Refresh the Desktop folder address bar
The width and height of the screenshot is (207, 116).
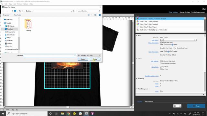74,11
